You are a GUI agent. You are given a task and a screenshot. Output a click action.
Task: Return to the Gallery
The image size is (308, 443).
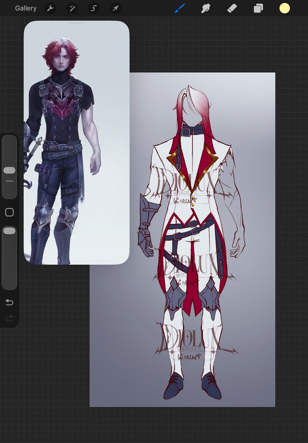coord(26,8)
